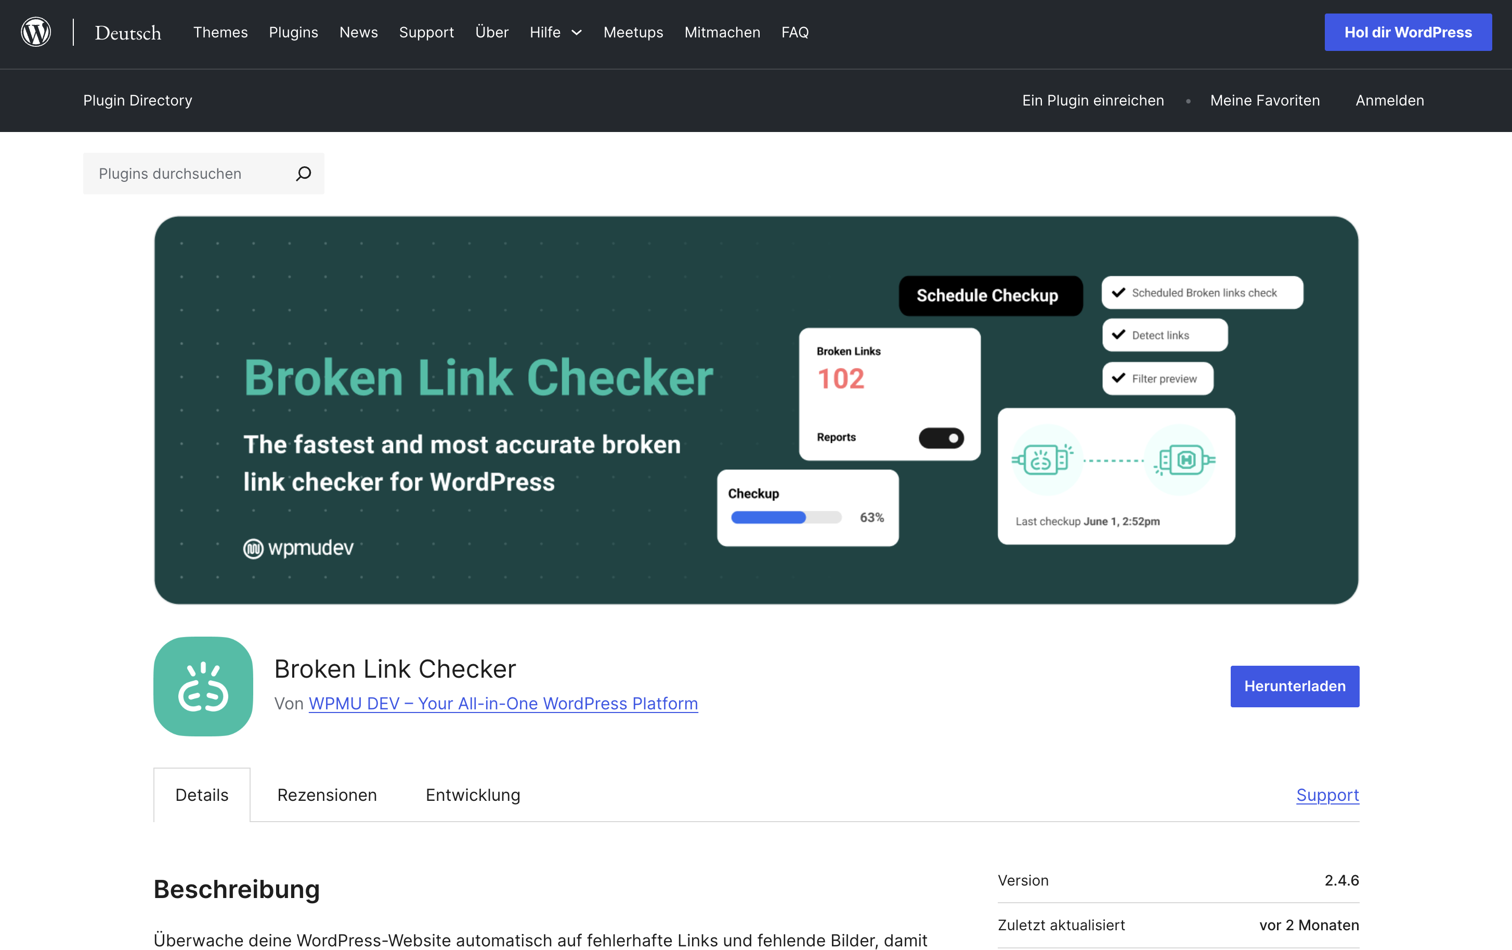The image size is (1512, 950).
Task: Open the WPMU DEV author link
Action: (503, 703)
